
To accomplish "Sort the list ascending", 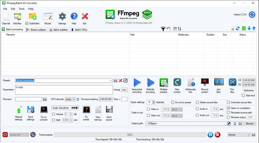I will 175,29.
